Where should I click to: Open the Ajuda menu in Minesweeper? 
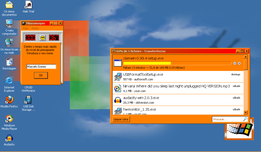coord(35,28)
